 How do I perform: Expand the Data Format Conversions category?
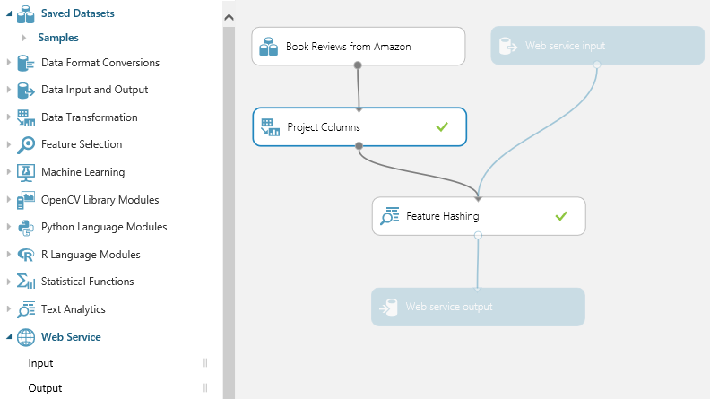tap(9, 63)
